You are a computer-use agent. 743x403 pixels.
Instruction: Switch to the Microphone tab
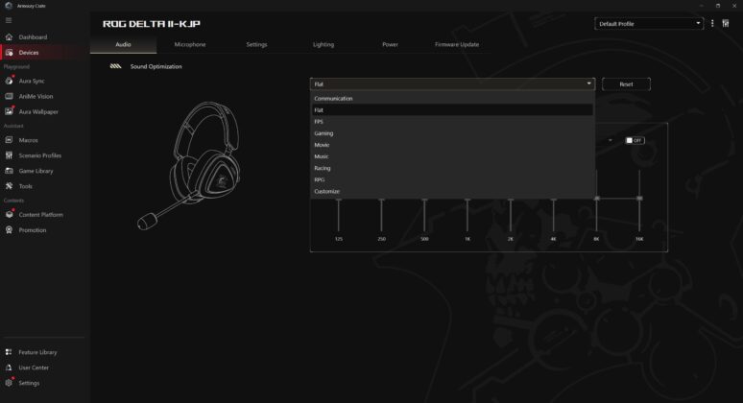pyautogui.click(x=190, y=44)
